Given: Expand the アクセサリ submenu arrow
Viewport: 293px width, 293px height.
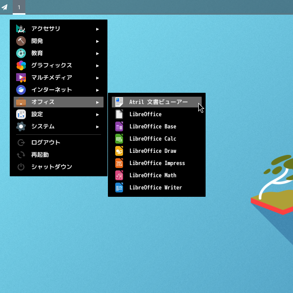Looking at the screenshot, I should [98, 29].
